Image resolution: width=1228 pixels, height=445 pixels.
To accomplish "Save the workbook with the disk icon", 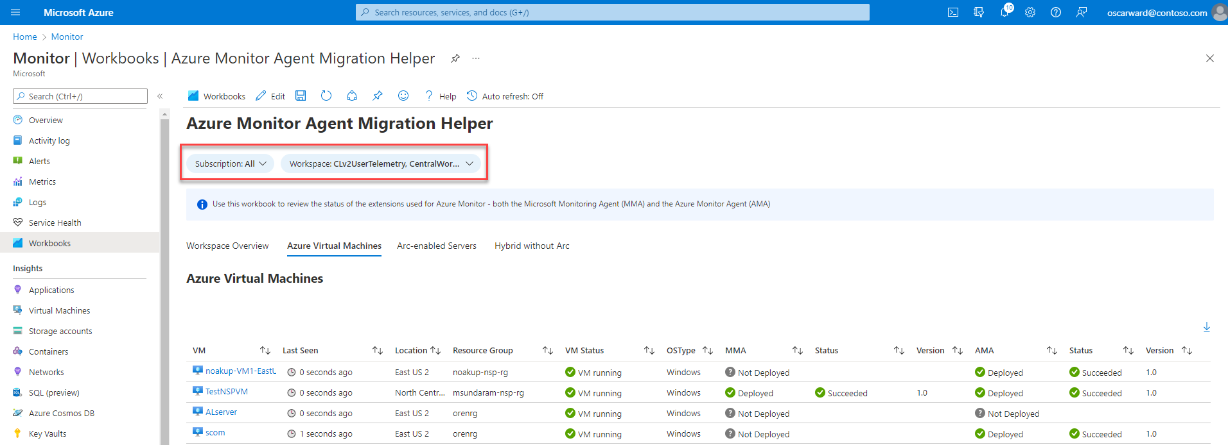I will 301,96.
